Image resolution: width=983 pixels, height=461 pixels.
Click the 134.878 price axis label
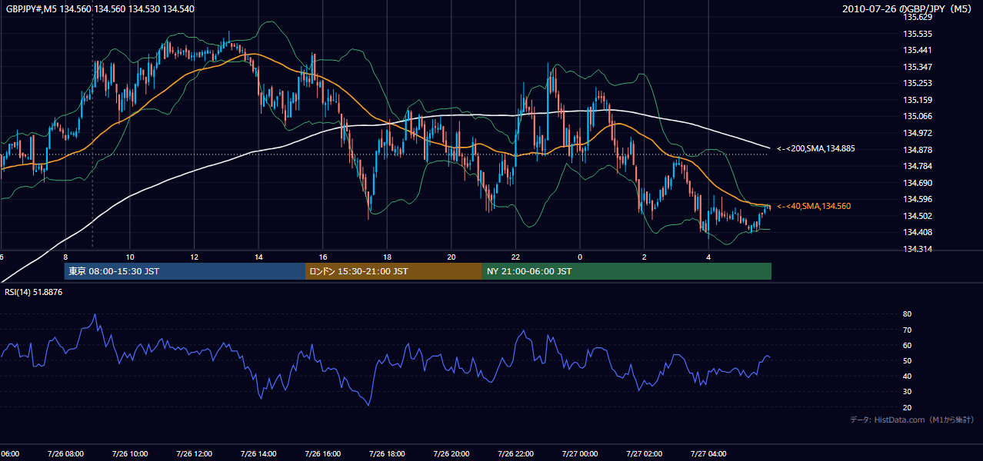pos(918,150)
